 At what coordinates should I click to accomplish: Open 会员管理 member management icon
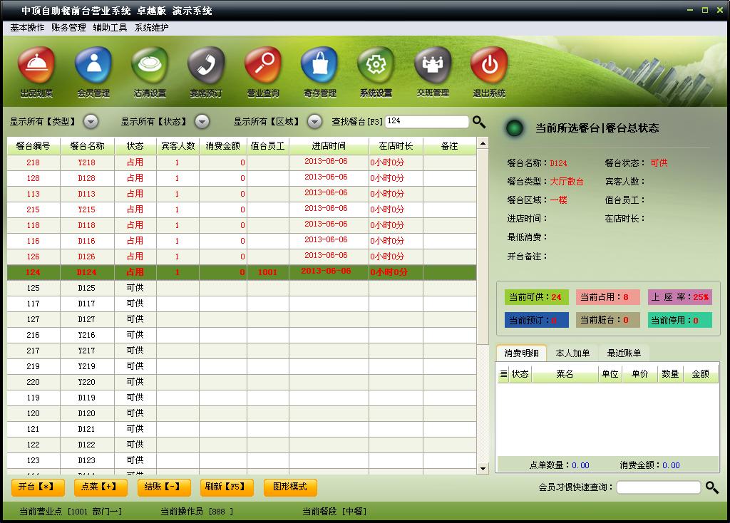(93, 66)
